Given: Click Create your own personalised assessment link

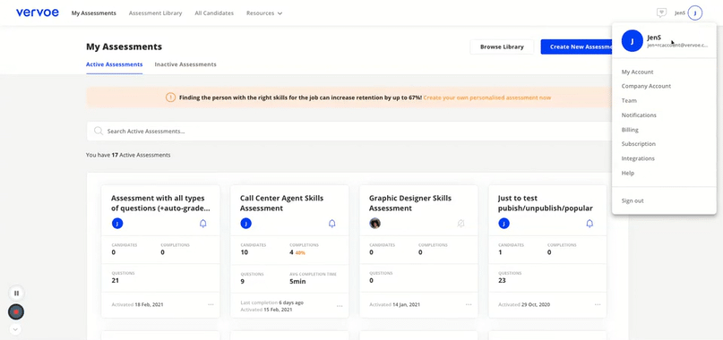Looking at the screenshot, I should coord(486,98).
